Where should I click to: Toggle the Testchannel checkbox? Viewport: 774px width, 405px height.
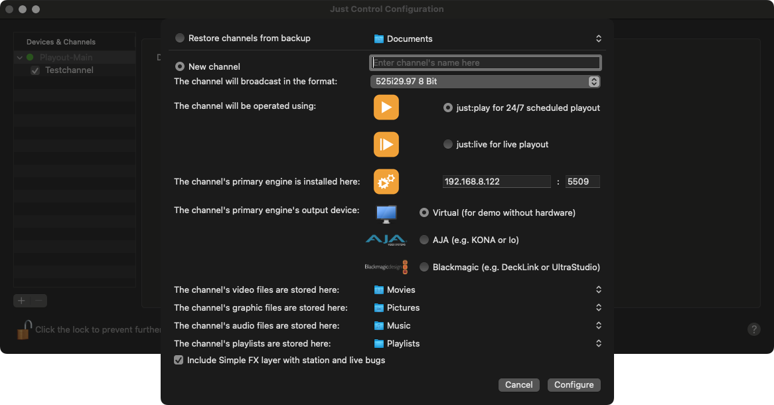(x=35, y=70)
